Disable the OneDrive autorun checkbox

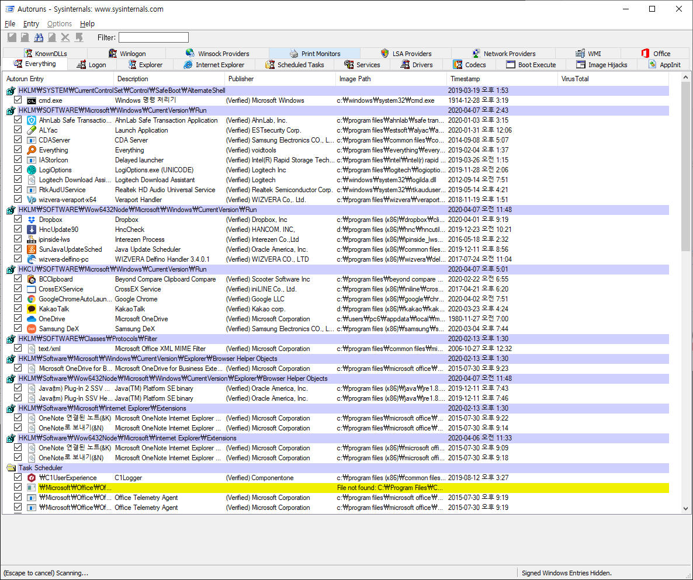click(18, 318)
